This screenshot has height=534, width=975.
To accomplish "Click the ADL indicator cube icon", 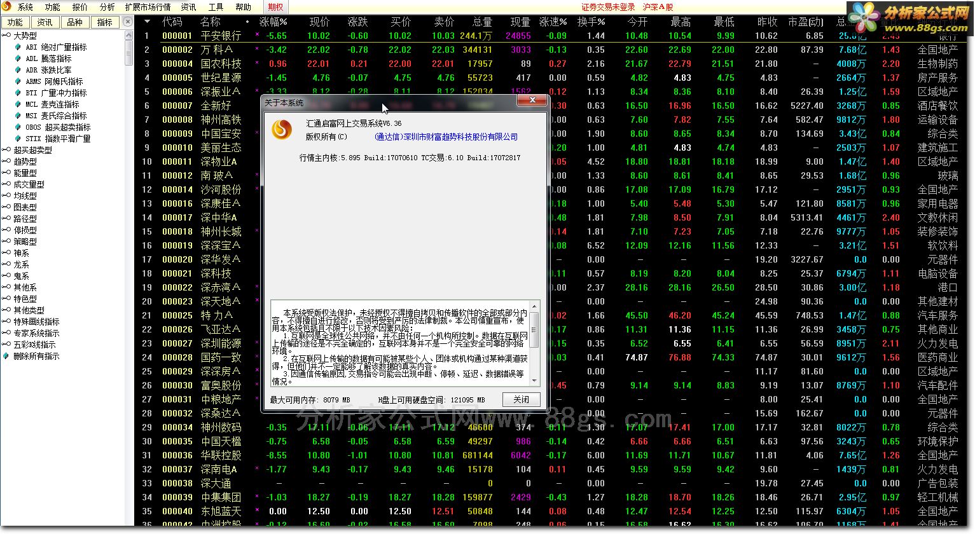I will point(18,58).
